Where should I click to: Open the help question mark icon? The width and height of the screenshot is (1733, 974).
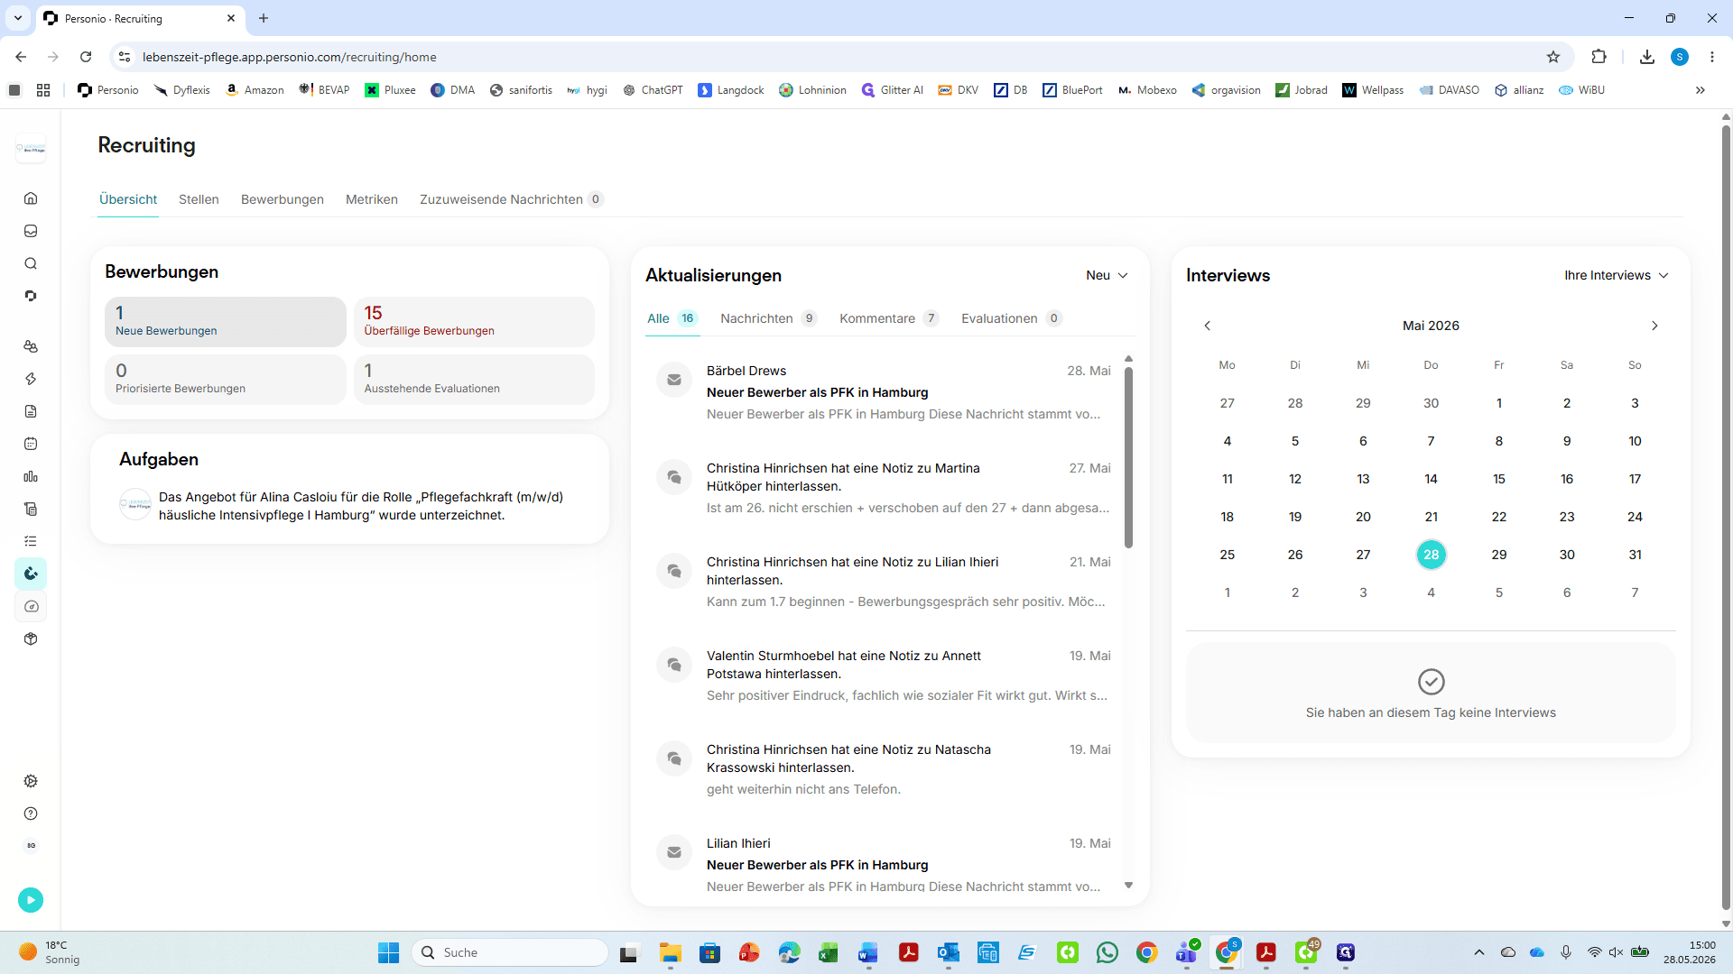[31, 813]
